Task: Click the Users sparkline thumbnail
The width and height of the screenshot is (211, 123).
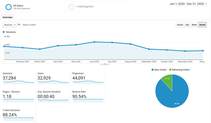Action: pos(53,82)
